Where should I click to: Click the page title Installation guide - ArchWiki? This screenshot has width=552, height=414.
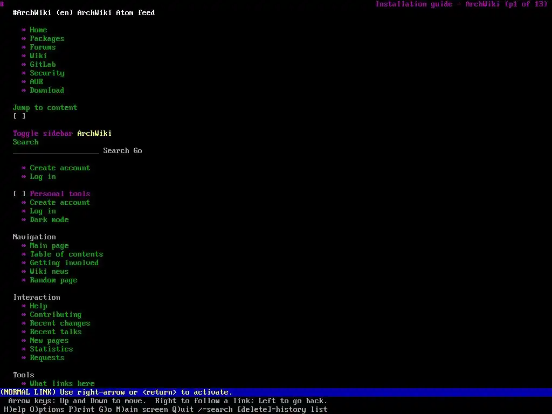click(438, 4)
